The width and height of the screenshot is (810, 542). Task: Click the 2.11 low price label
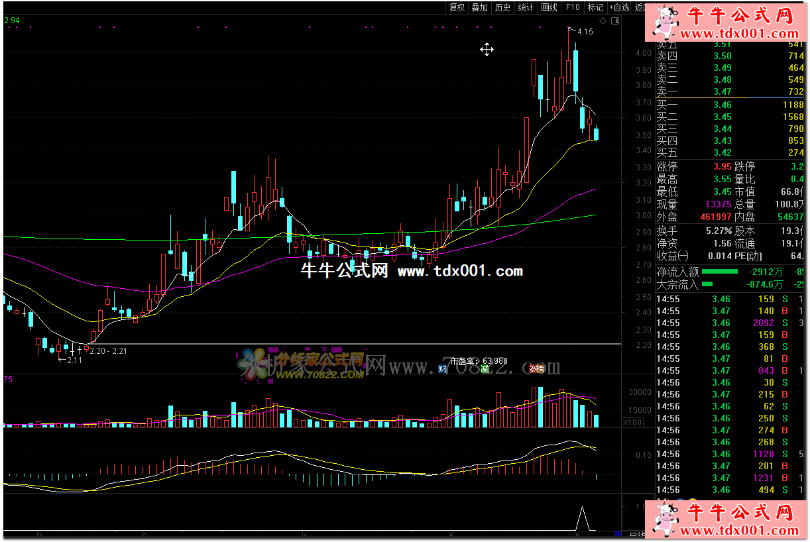[74, 360]
